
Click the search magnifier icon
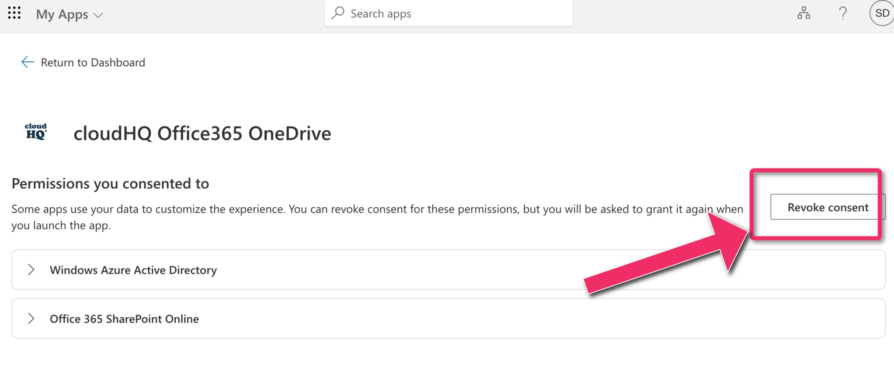click(338, 13)
